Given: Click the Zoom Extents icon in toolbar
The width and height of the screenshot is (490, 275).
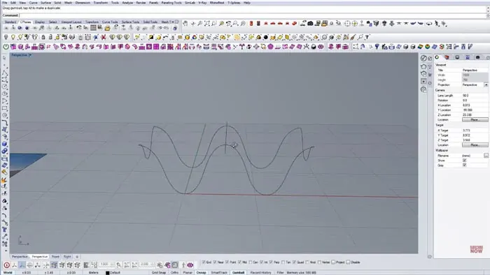Looking at the screenshot, I should pos(207,23).
